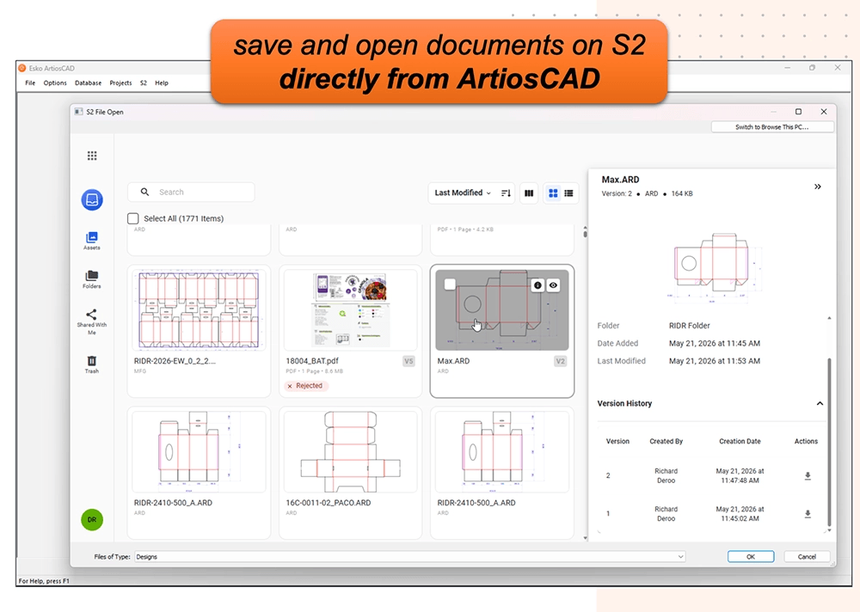
Task: Confirm with the OK button
Action: tap(751, 557)
